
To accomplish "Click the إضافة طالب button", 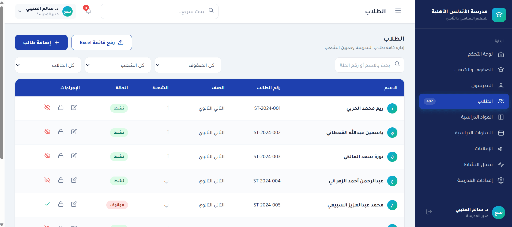I will [x=41, y=42].
